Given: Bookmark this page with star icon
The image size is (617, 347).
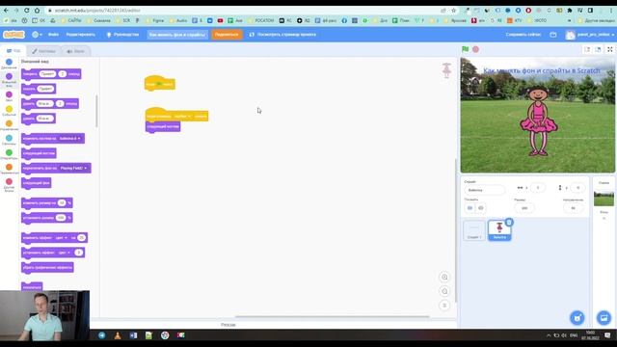Looking at the screenshot, I should pyautogui.click(x=454, y=11).
